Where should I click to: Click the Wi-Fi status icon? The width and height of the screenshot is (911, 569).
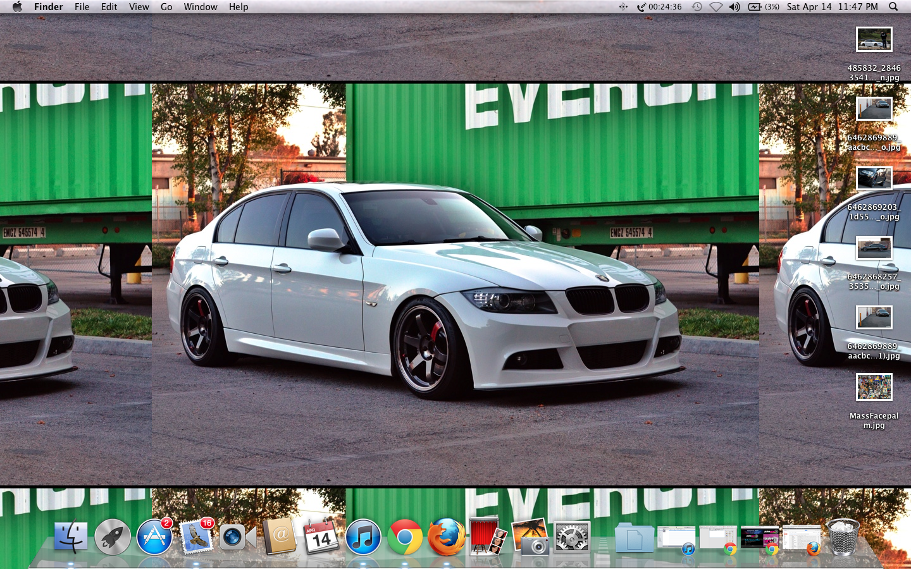[716, 7]
